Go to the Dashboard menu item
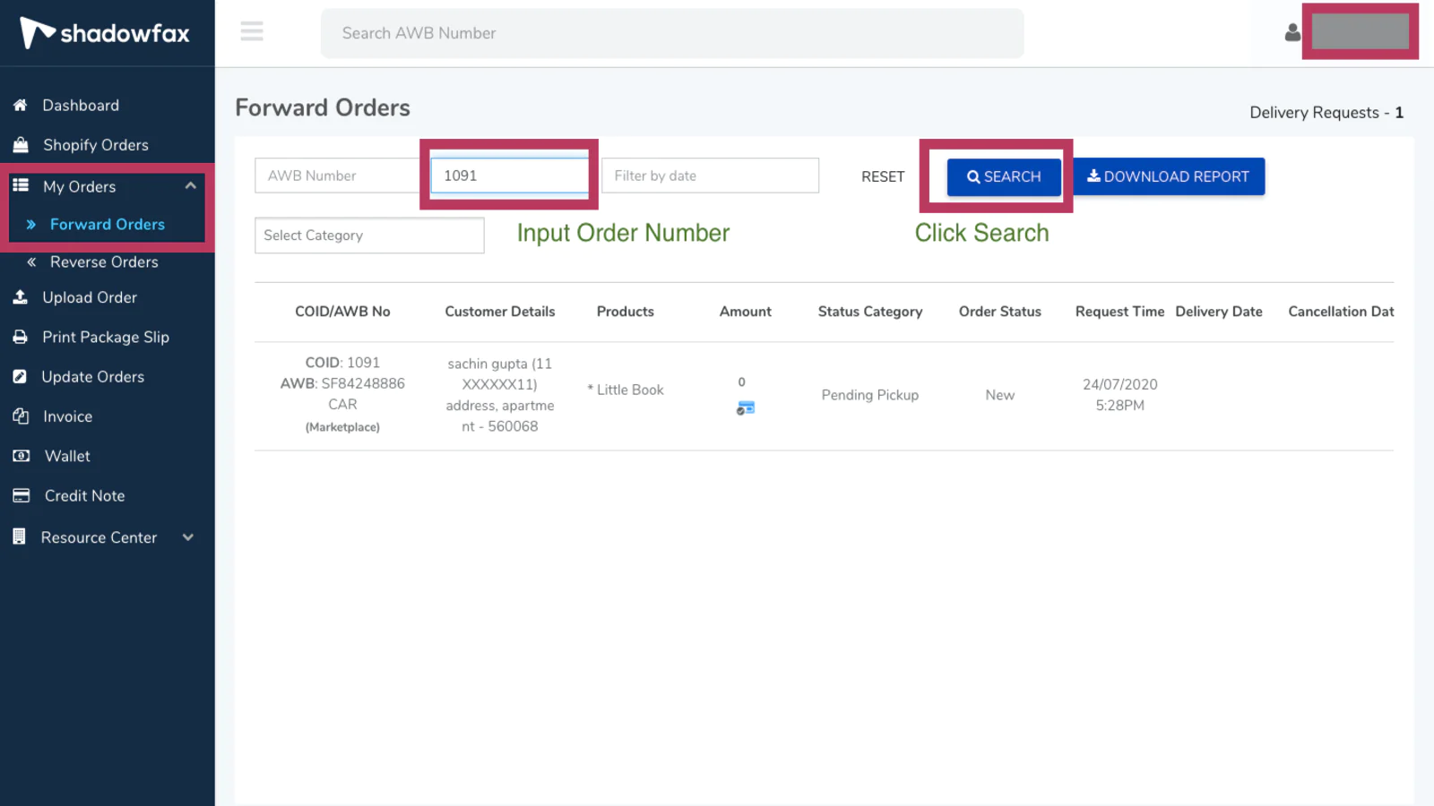The width and height of the screenshot is (1434, 806). click(81, 105)
